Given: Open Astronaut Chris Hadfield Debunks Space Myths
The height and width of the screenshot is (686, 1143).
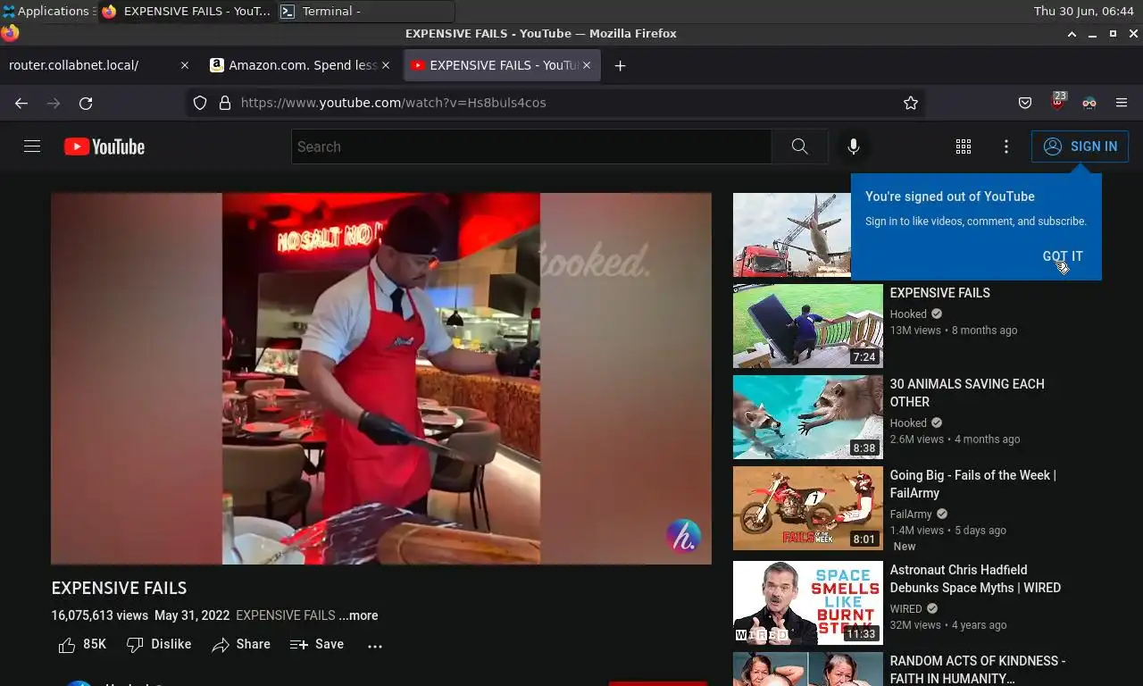Looking at the screenshot, I should (x=975, y=579).
